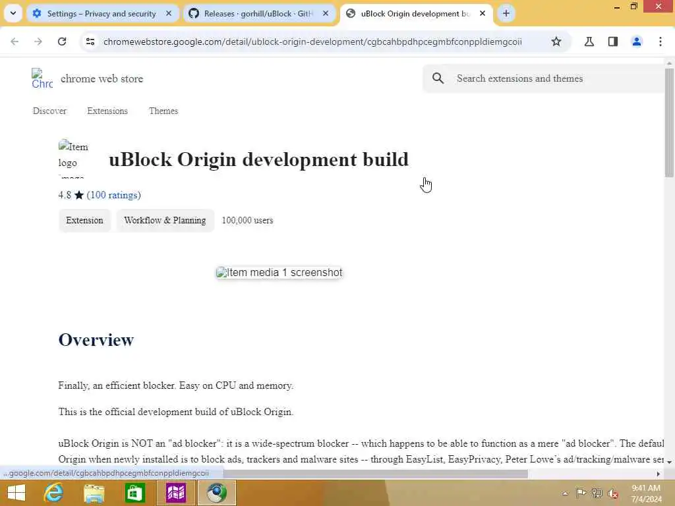675x506 pixels.
Task: Click 'Finally, an efficient blocker' text line
Action: tap(175, 385)
